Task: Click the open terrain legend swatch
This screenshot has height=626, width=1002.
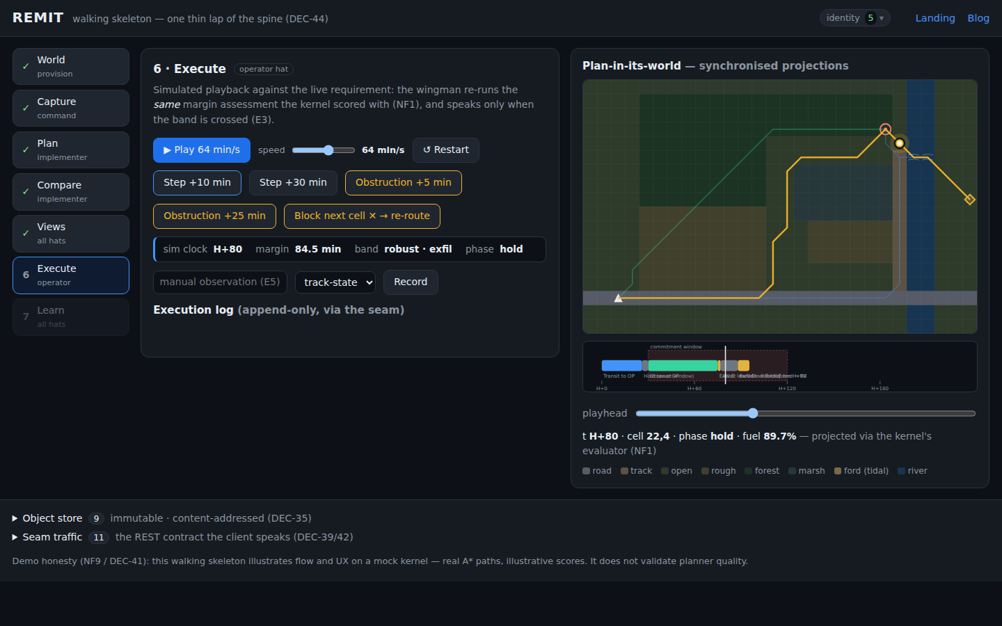Action: [665, 471]
